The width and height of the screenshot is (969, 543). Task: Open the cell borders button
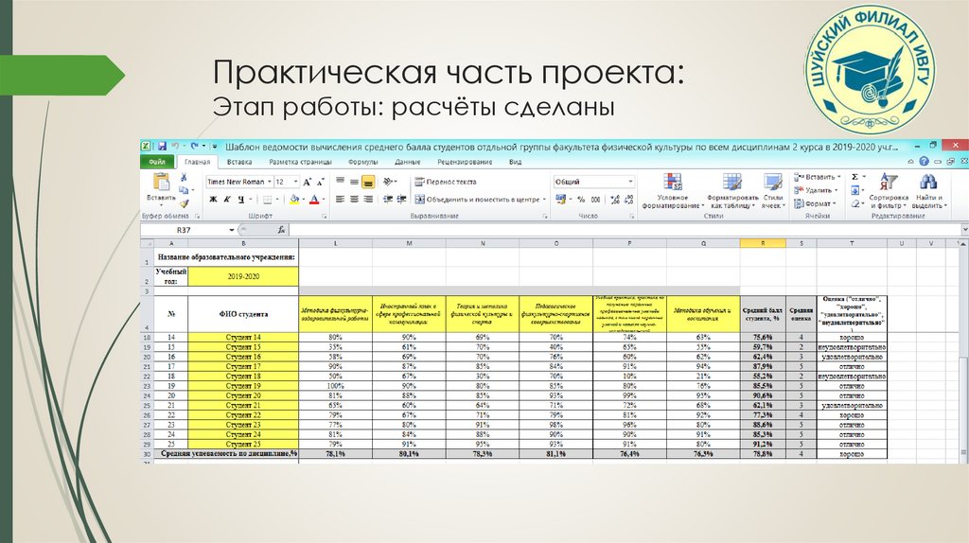(x=267, y=200)
